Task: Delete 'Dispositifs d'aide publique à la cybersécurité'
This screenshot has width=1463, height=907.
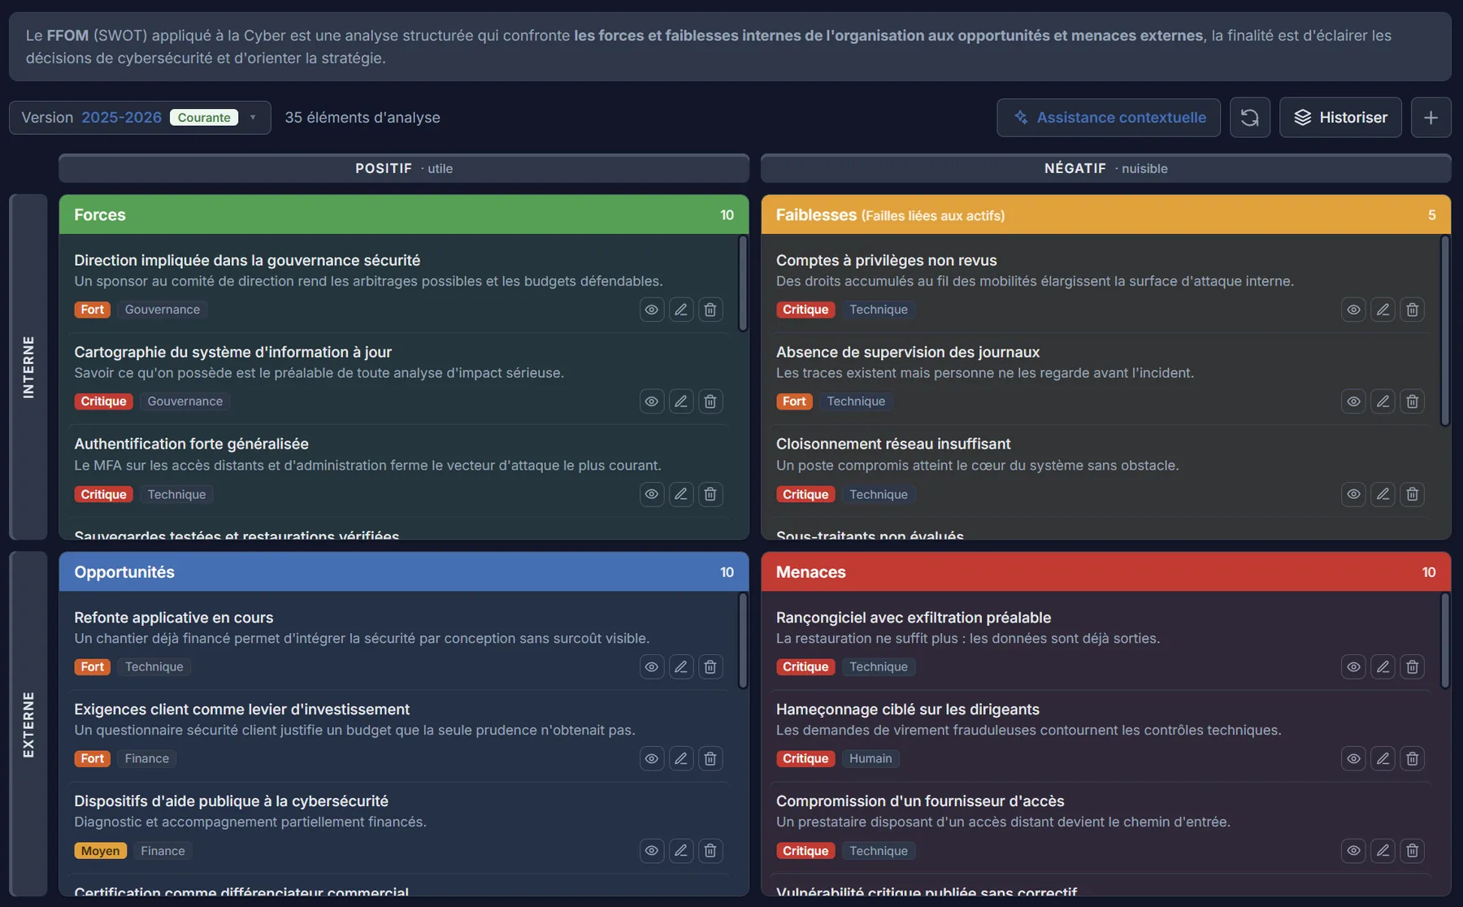Action: (710, 851)
